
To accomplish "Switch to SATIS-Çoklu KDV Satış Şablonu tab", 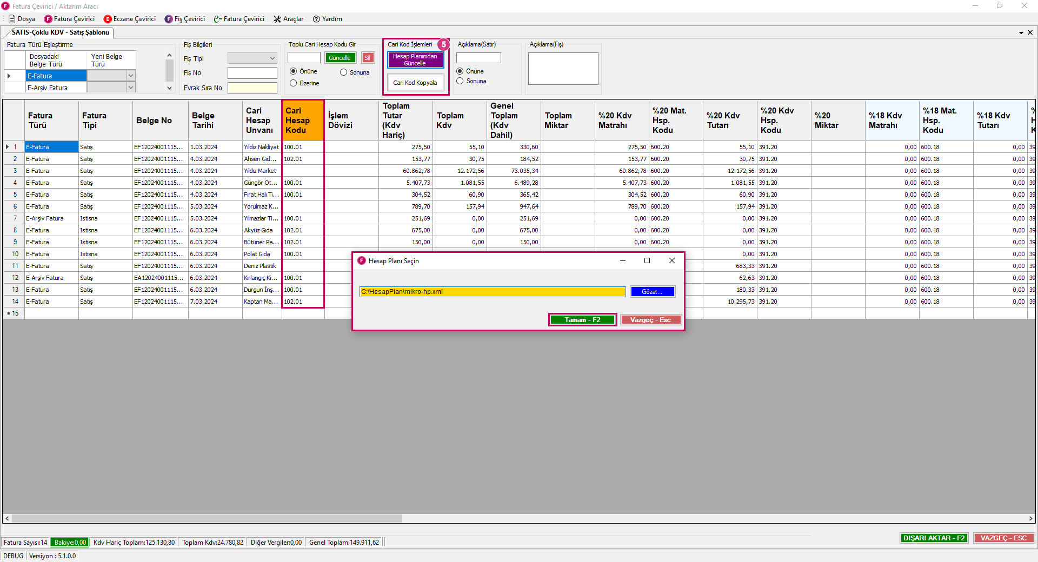I will [x=60, y=32].
